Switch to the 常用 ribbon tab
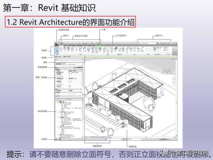 [x=61, y=45]
